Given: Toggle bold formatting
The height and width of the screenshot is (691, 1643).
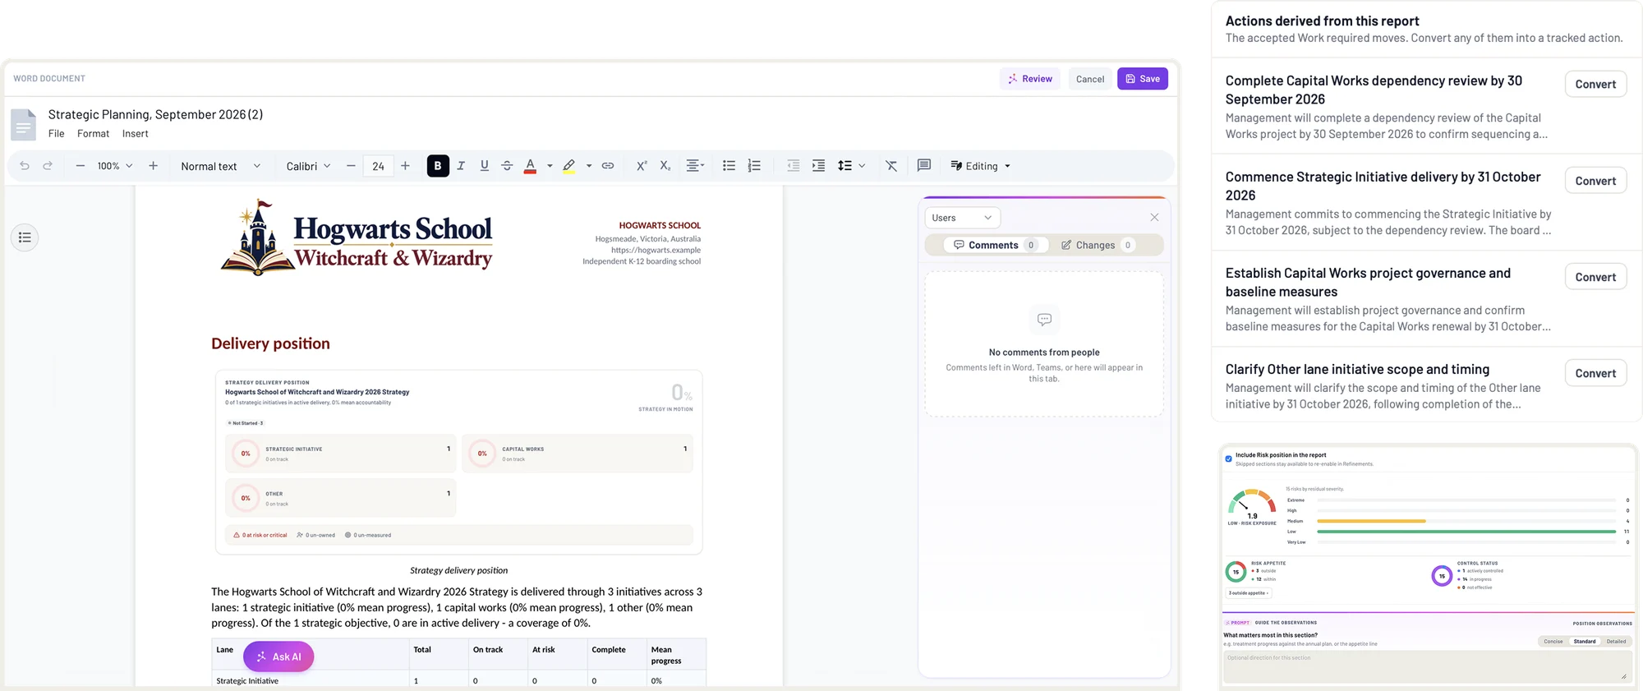Looking at the screenshot, I should click(x=438, y=166).
